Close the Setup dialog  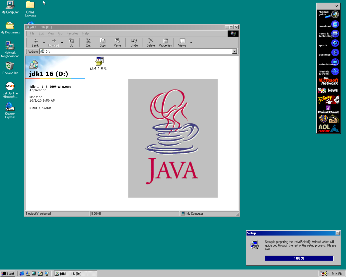coord(338,233)
